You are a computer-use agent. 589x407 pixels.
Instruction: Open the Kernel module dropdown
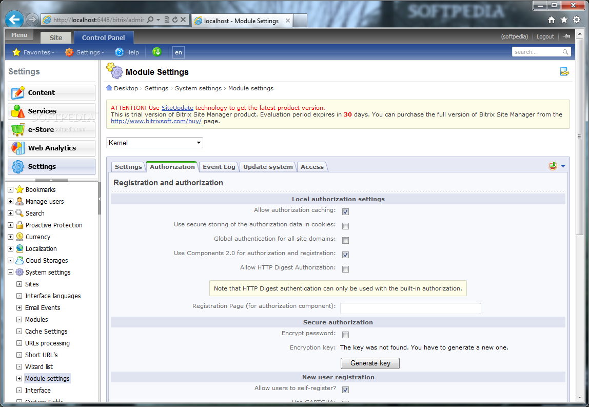tap(154, 143)
